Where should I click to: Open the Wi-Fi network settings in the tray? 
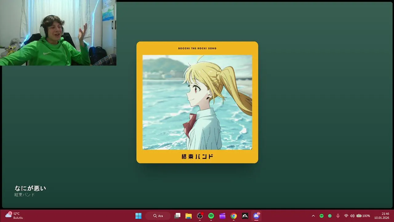coord(346,216)
